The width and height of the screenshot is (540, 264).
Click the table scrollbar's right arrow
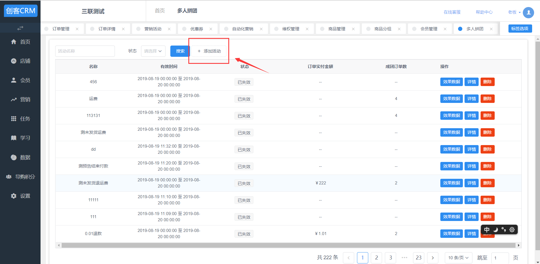tap(519, 245)
